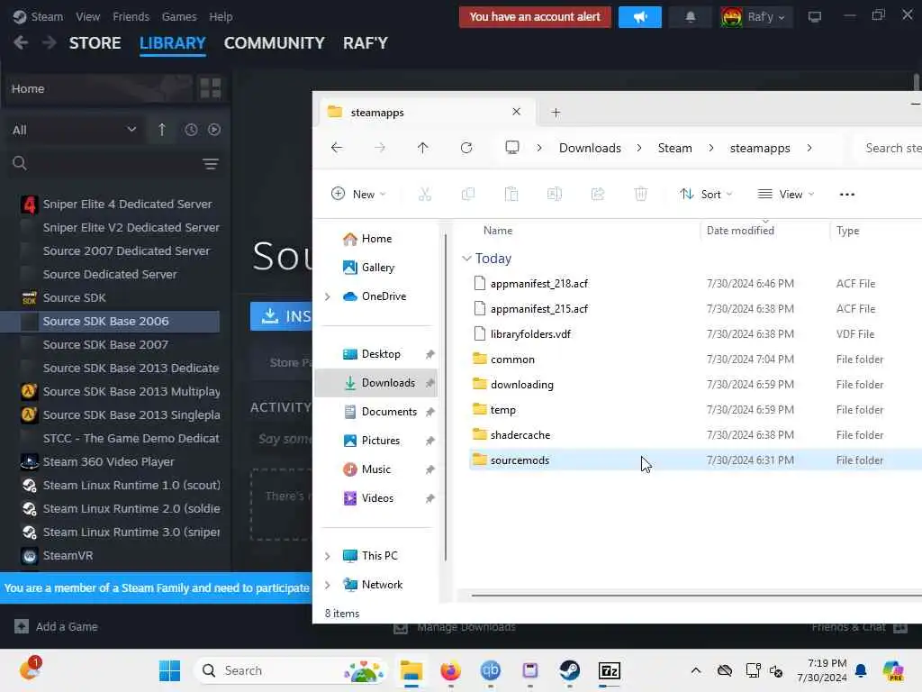The image size is (922, 692).
Task: Click the Install button for Source SDK Base 2006
Action: (x=281, y=316)
